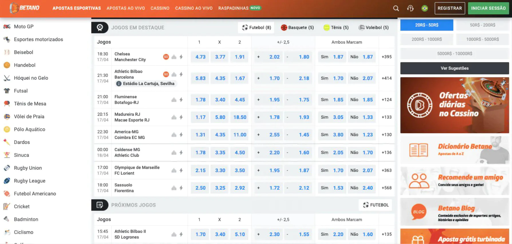The height and width of the screenshot is (244, 512).
Task: Open Esportes motorizados sidebar link
Action: 38,39
